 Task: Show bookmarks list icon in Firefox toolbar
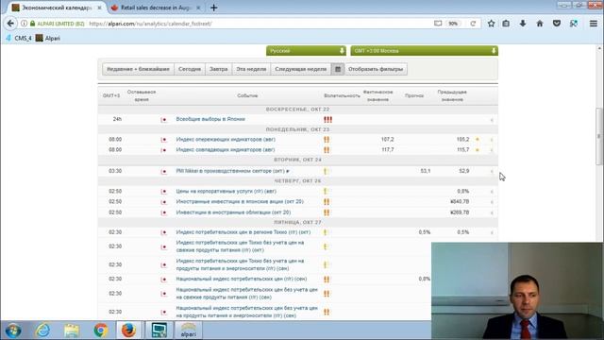[506, 24]
